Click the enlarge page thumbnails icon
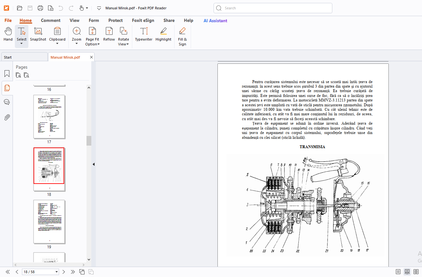This screenshot has height=277, width=422. coord(19,75)
